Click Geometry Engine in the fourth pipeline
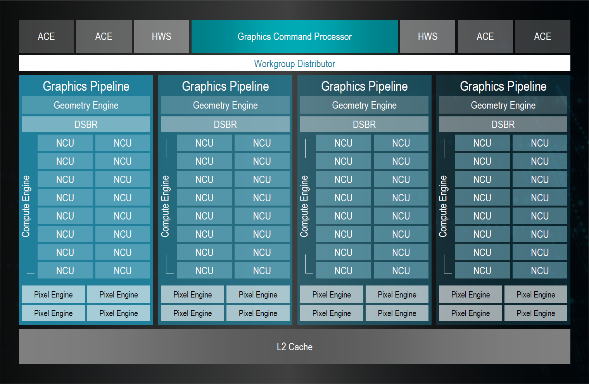The width and height of the screenshot is (589, 384). (503, 105)
